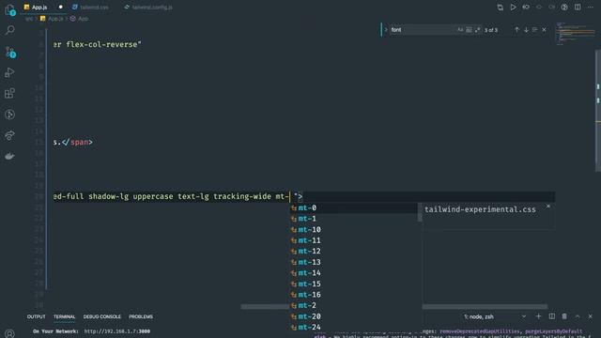
Task: Run the file with play icon
Action: (x=513, y=8)
